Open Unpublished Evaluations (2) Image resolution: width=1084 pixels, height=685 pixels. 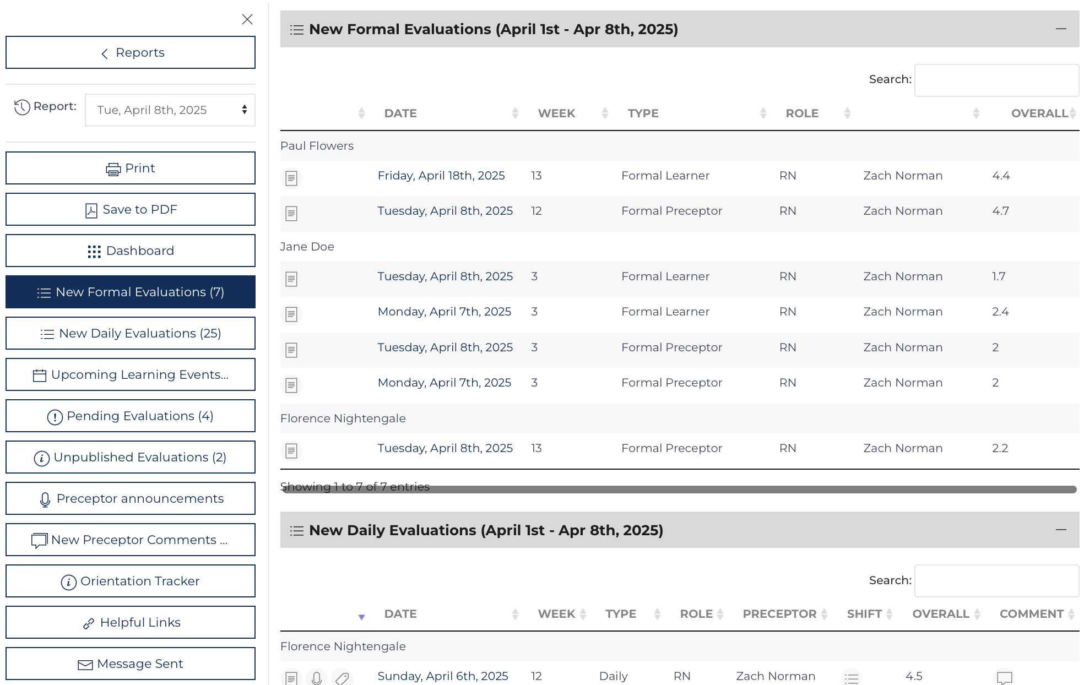coord(131,457)
